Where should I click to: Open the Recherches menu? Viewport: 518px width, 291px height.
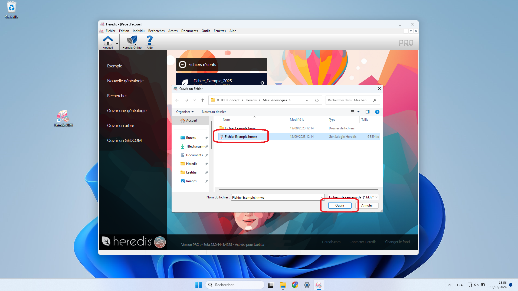tap(156, 31)
